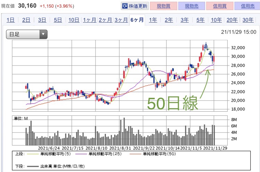260x172 pixels.
Task: Show the 5年 chart range
Action: click(200, 20)
